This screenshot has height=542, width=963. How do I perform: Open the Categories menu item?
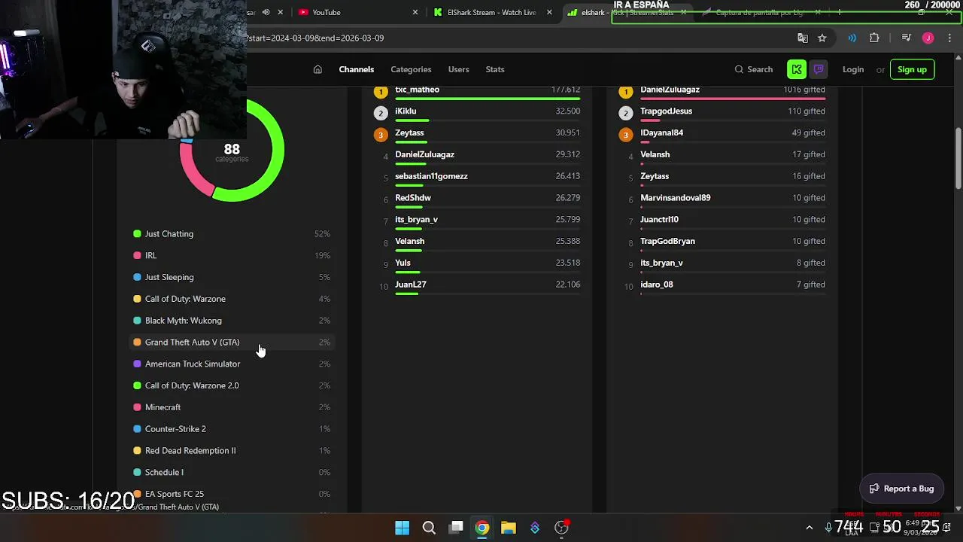(x=411, y=69)
